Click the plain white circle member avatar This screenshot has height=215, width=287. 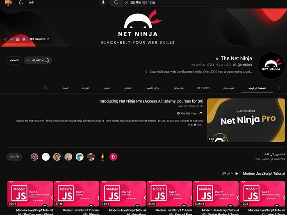46,157
